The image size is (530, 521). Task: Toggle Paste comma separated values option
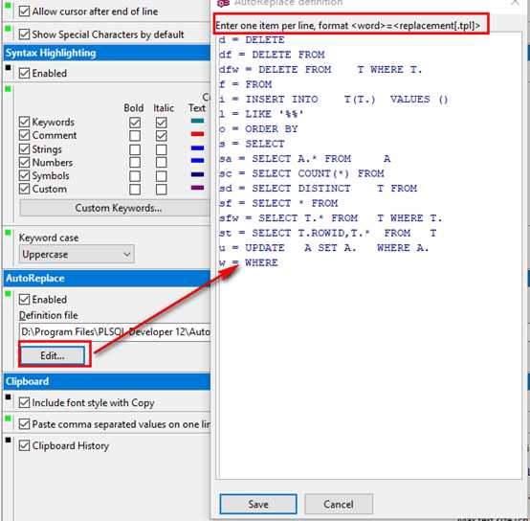pyautogui.click(x=24, y=424)
